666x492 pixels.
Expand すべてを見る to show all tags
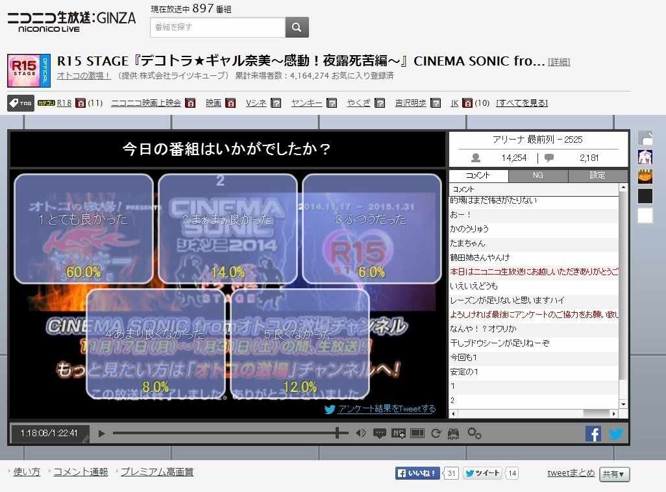[x=522, y=103]
